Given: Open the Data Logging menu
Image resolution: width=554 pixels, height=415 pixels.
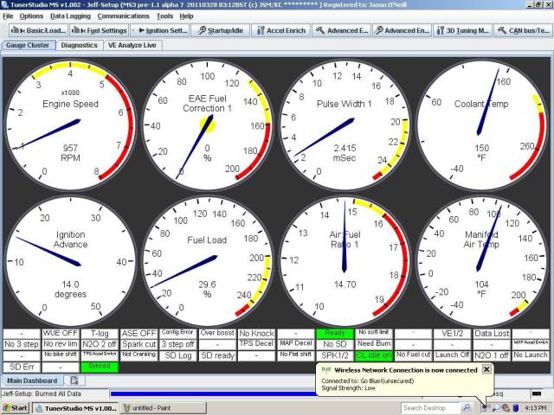Looking at the screenshot, I should click(70, 16).
